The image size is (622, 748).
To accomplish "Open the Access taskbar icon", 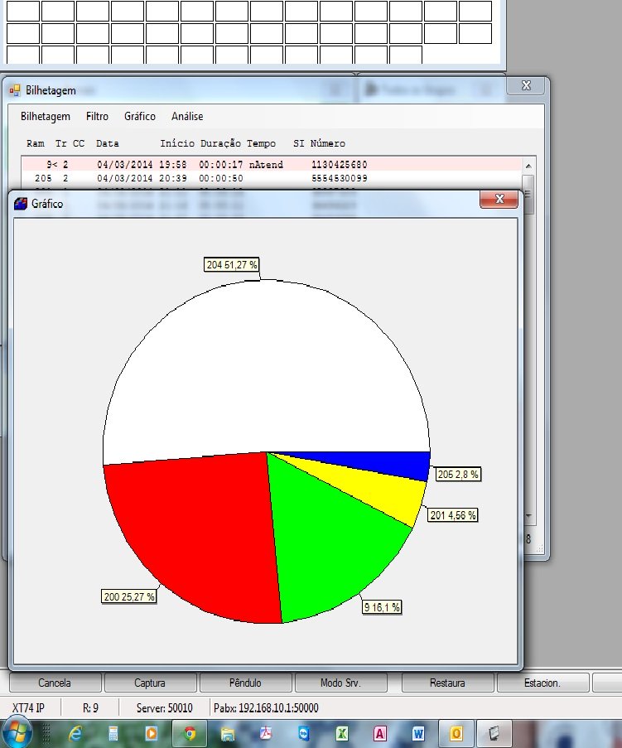I will pyautogui.click(x=379, y=733).
